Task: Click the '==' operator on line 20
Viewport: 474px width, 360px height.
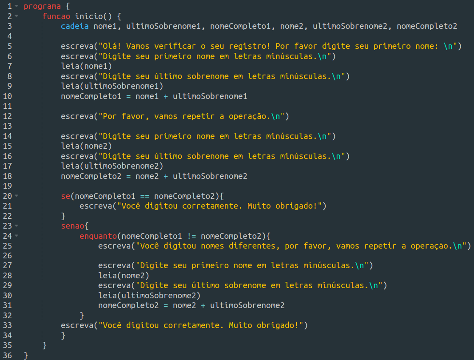Action: tap(145, 196)
